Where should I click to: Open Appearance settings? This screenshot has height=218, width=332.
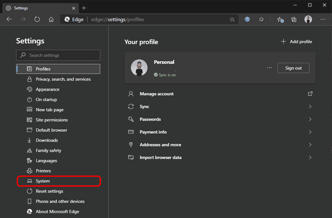click(x=59, y=89)
